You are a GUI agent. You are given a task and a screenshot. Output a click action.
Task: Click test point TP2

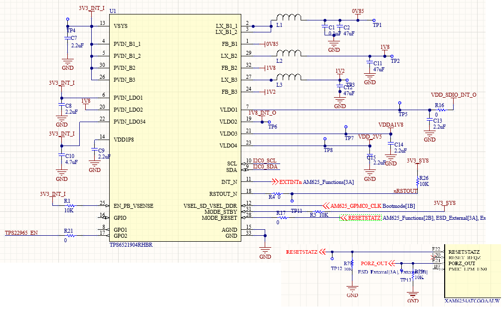pyautogui.click(x=391, y=56)
